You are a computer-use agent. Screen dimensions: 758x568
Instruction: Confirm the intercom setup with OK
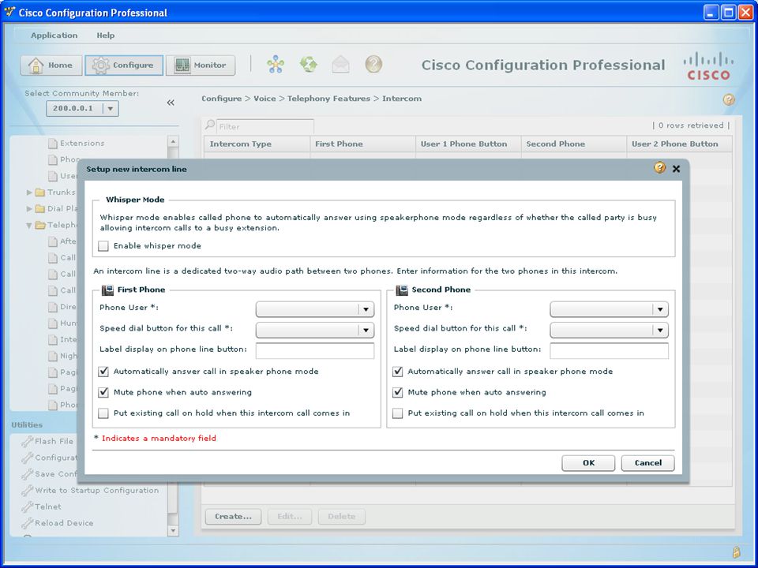(588, 463)
